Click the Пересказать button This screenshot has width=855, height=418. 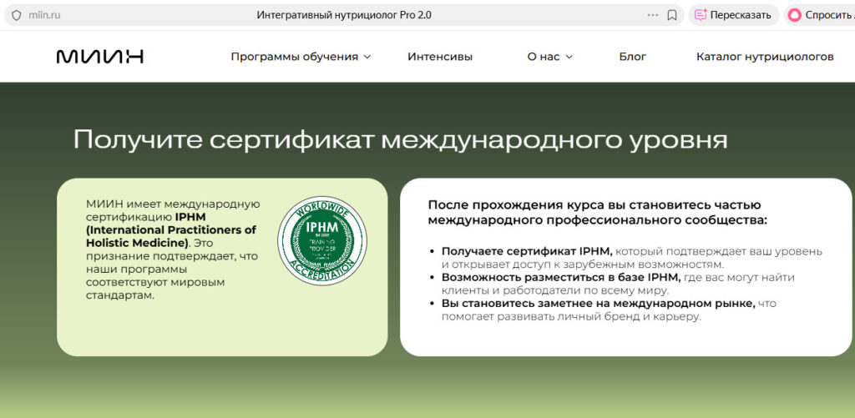(x=733, y=15)
